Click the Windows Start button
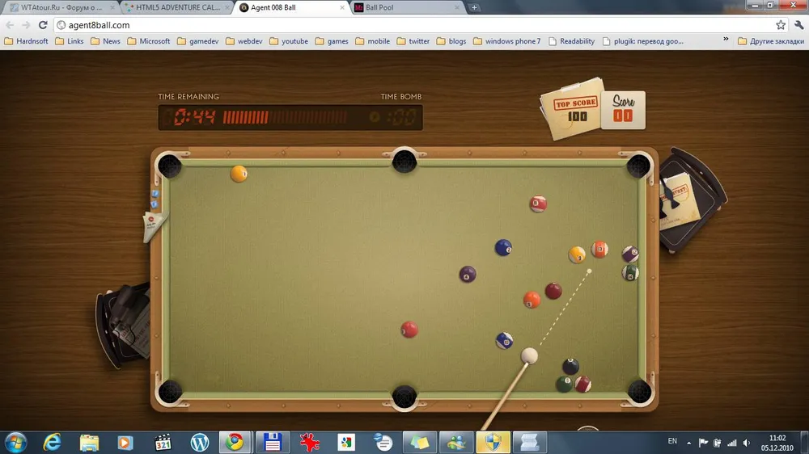This screenshot has height=454, width=809. (15, 442)
